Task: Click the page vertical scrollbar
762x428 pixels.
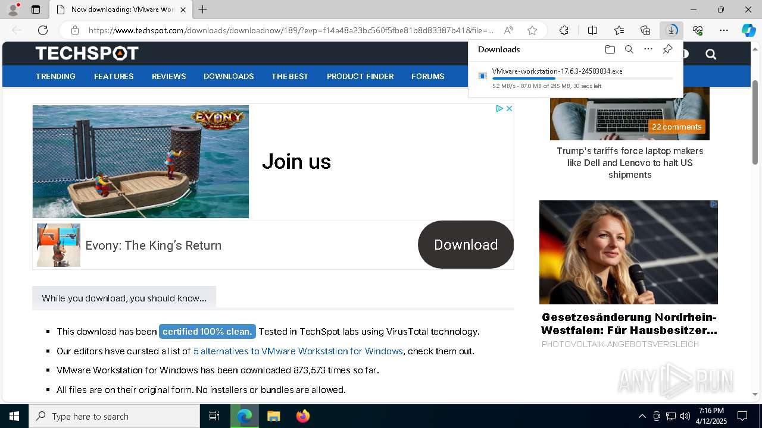Action: click(x=755, y=122)
